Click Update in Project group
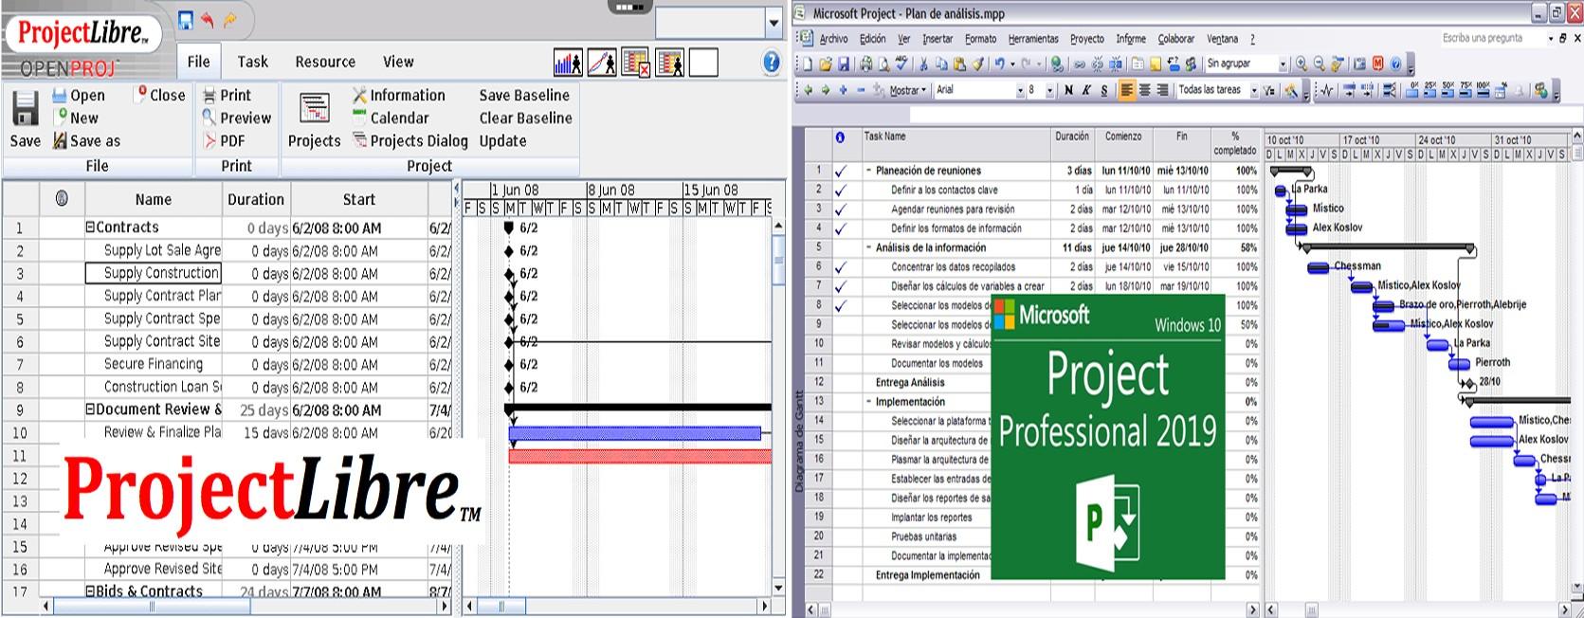Screen dimensions: 1584x618 coord(502,141)
